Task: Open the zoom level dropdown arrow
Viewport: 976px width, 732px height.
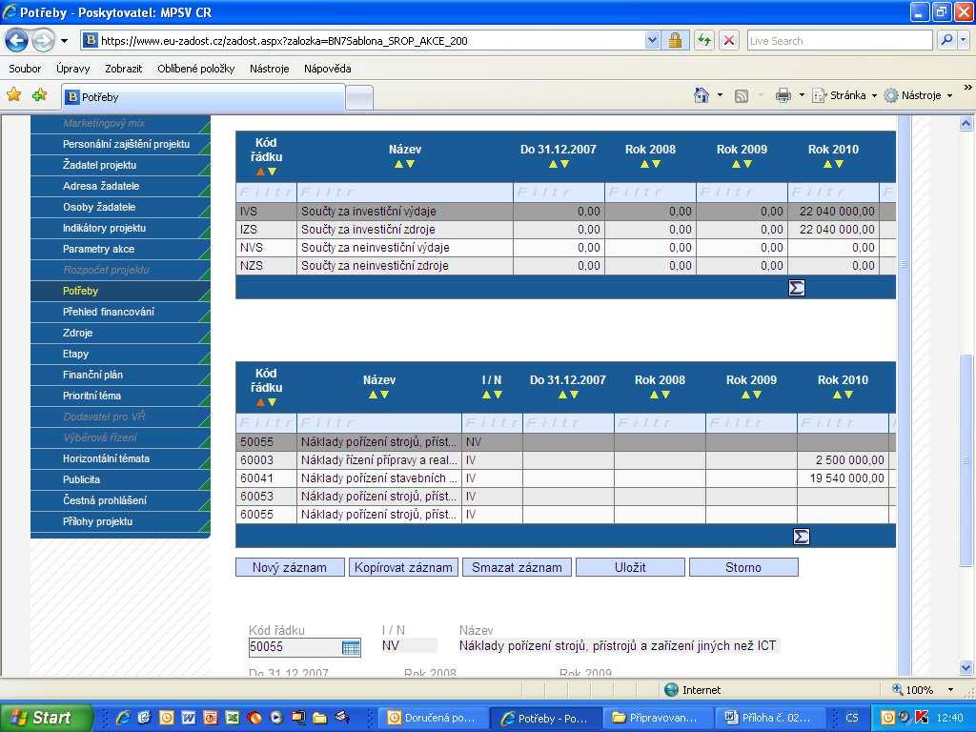Action: (x=950, y=690)
